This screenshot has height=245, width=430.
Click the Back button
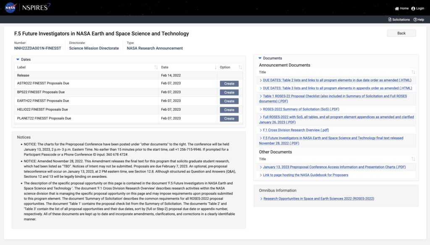click(401, 33)
